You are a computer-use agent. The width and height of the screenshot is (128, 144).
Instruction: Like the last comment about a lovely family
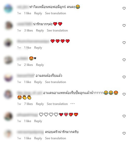pyautogui.click(x=124, y=133)
